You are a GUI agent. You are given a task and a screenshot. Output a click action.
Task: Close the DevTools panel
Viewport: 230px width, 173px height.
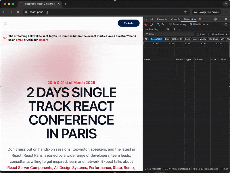click(226, 19)
